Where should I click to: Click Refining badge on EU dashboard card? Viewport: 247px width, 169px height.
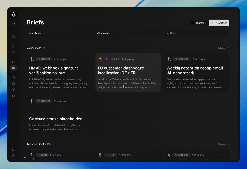pyautogui.click(x=112, y=59)
